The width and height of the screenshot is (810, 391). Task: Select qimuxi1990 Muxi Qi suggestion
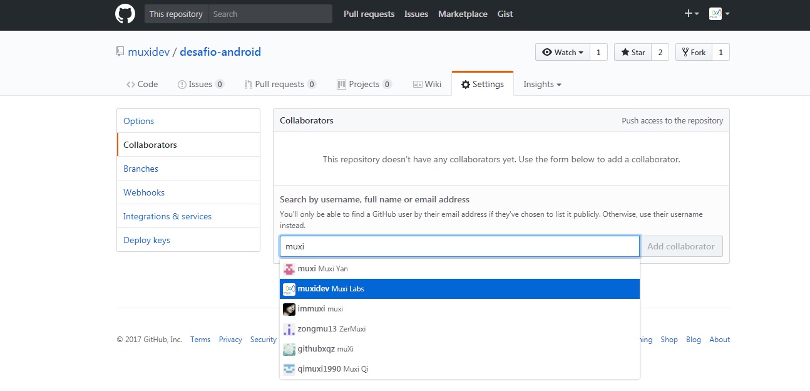[x=459, y=369]
